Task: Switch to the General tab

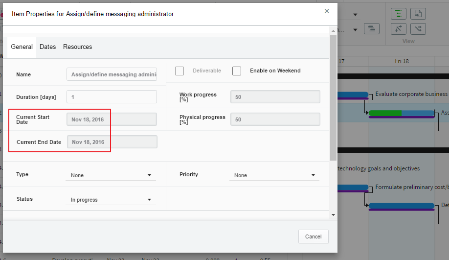Action: [x=22, y=47]
